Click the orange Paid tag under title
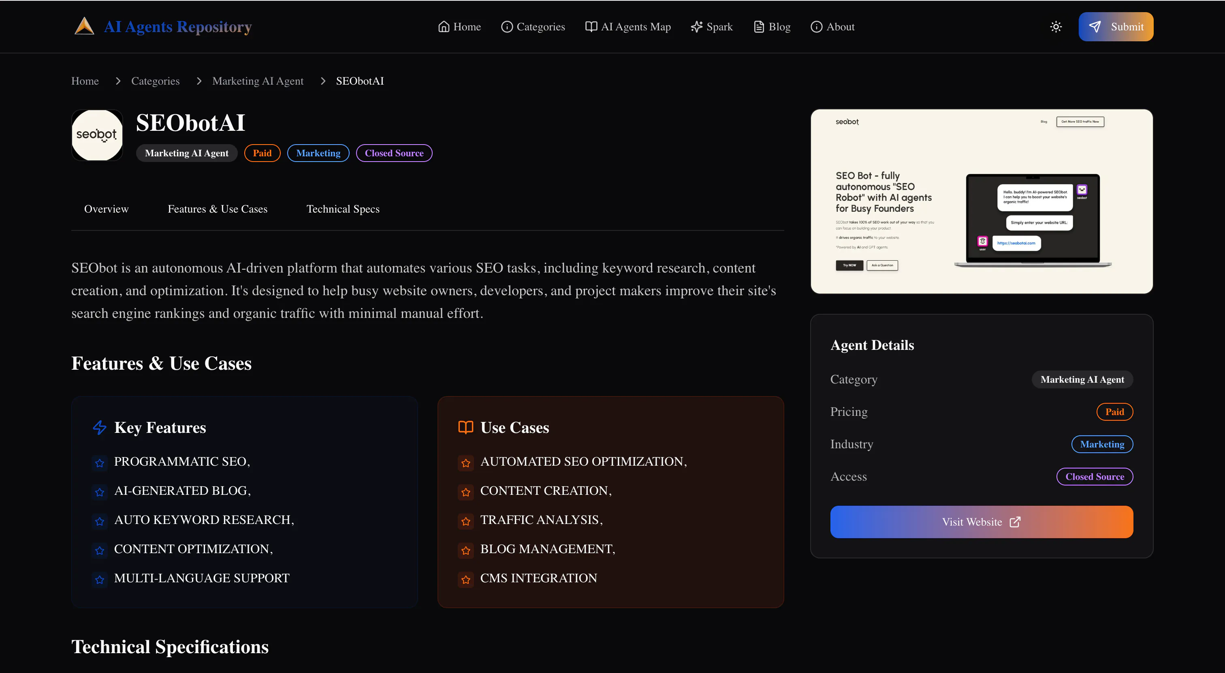Screen dimensions: 1225x673 click(262, 153)
